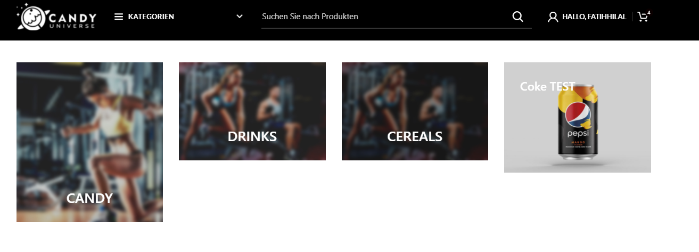Click the Coke TEST title text

547,86
